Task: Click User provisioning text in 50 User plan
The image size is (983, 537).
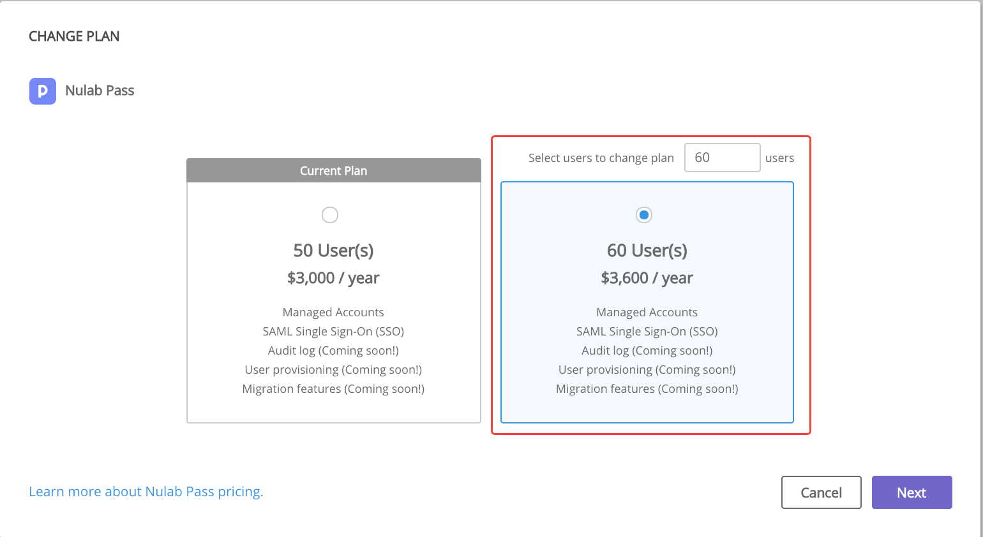Action: coord(333,370)
